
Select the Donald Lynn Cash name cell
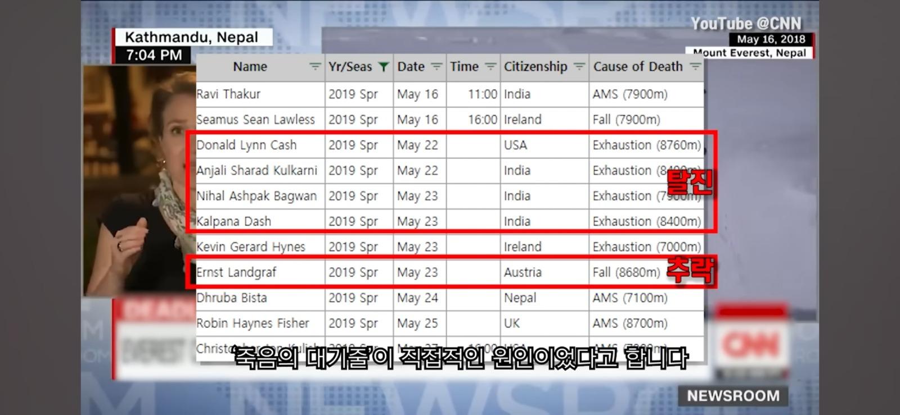click(260, 145)
